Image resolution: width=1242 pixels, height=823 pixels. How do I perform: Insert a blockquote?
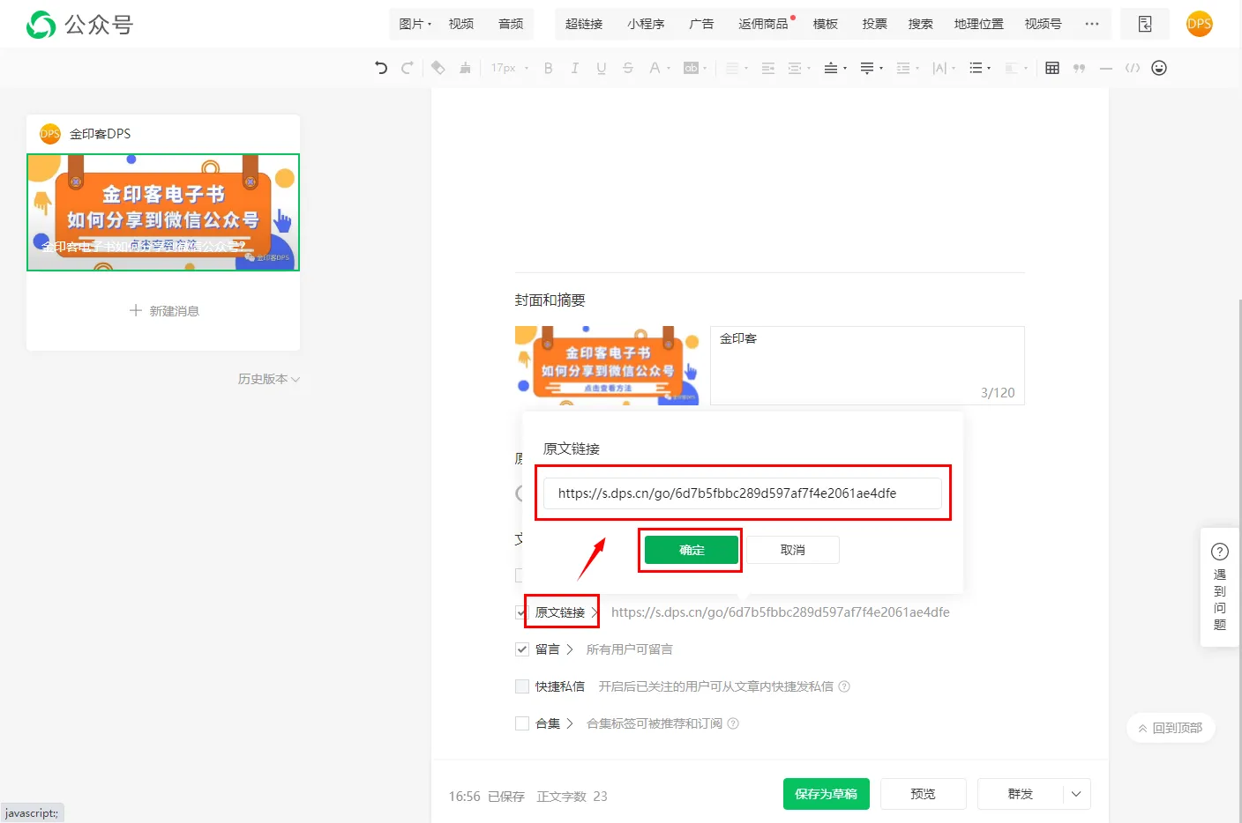coord(1079,68)
